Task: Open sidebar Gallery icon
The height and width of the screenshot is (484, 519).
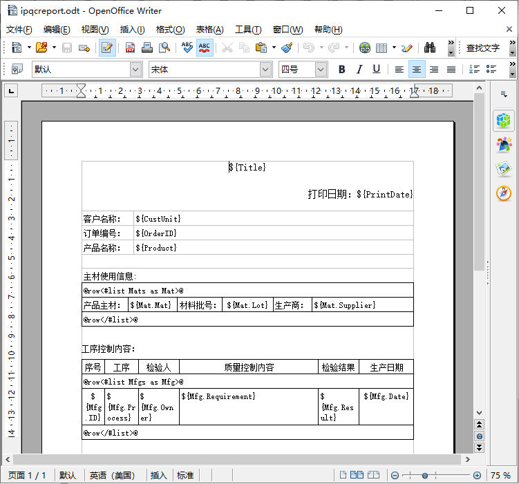Action: pos(504,168)
